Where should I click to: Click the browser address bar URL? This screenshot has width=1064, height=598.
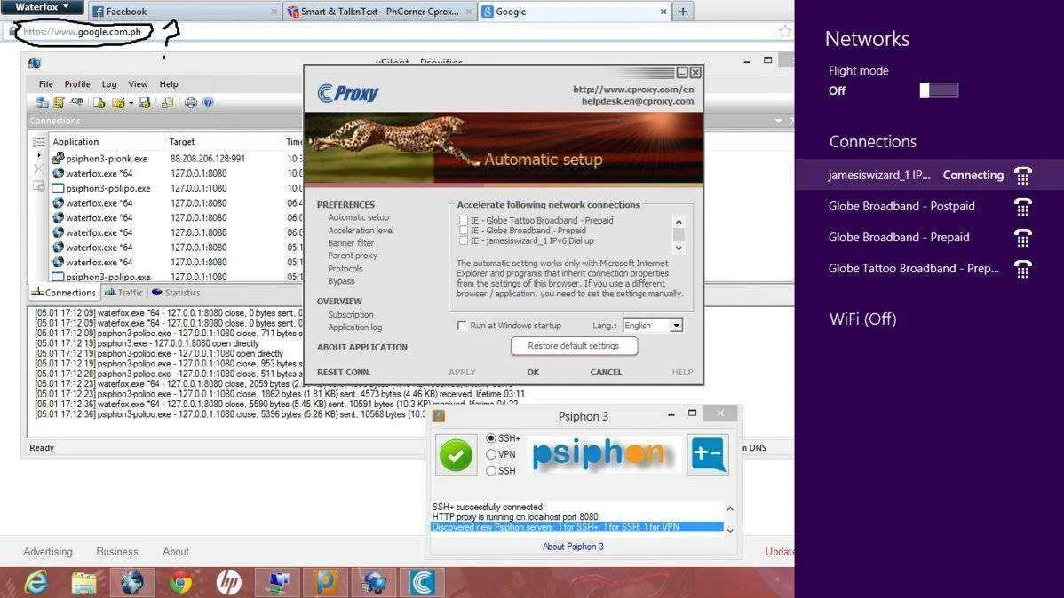pos(82,32)
